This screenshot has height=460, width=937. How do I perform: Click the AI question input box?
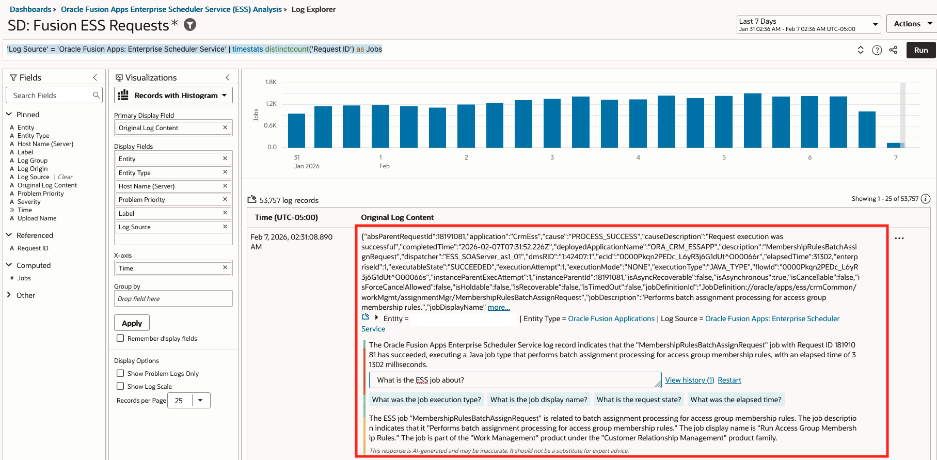[514, 380]
